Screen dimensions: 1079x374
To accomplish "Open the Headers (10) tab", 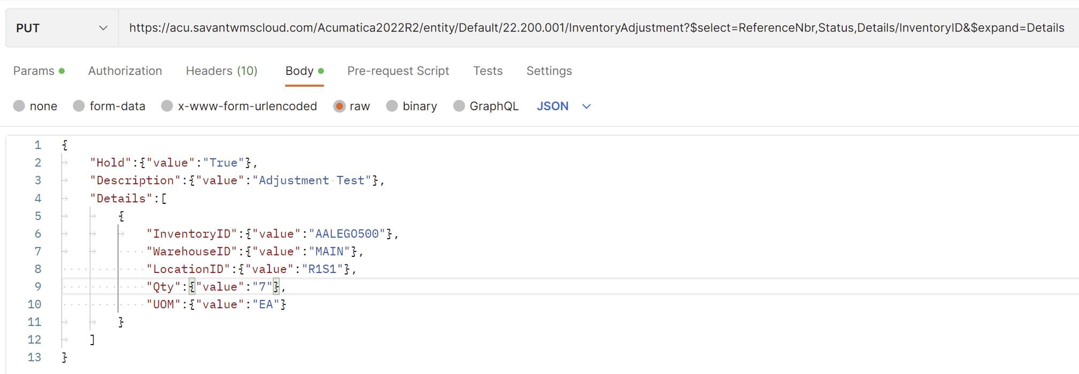I will (221, 71).
